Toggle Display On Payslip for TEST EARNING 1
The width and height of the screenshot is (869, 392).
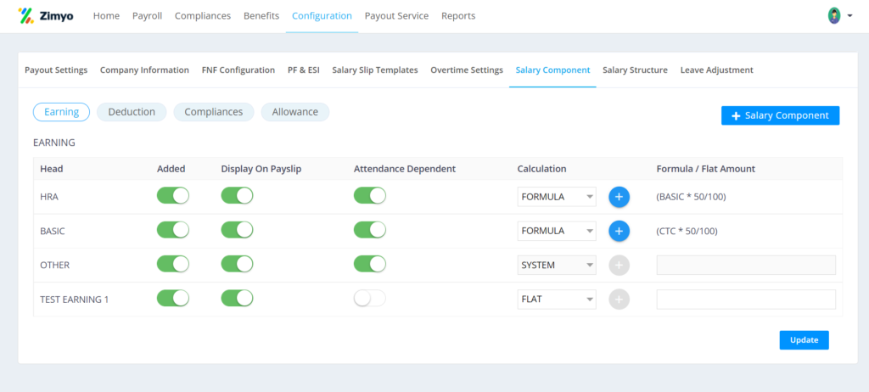click(238, 299)
